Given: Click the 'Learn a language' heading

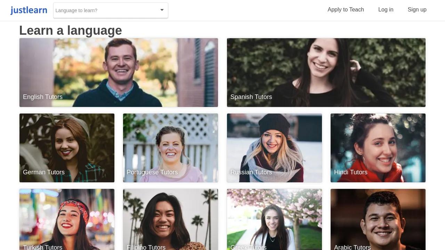Looking at the screenshot, I should pos(71,31).
